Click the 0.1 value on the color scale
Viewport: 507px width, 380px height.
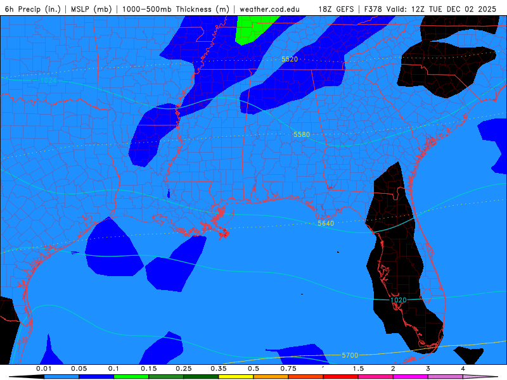pyautogui.click(x=114, y=369)
